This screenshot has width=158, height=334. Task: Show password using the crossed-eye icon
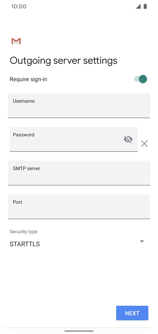click(128, 139)
